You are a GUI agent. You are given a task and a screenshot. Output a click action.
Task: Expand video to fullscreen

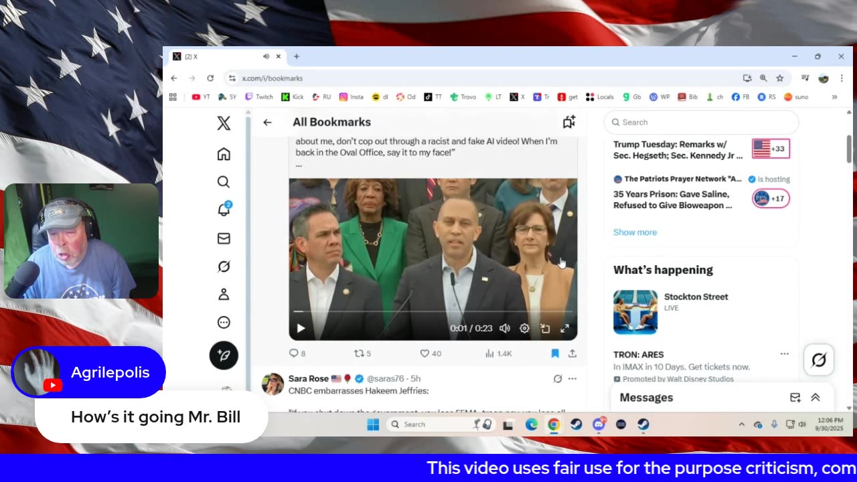pos(565,328)
